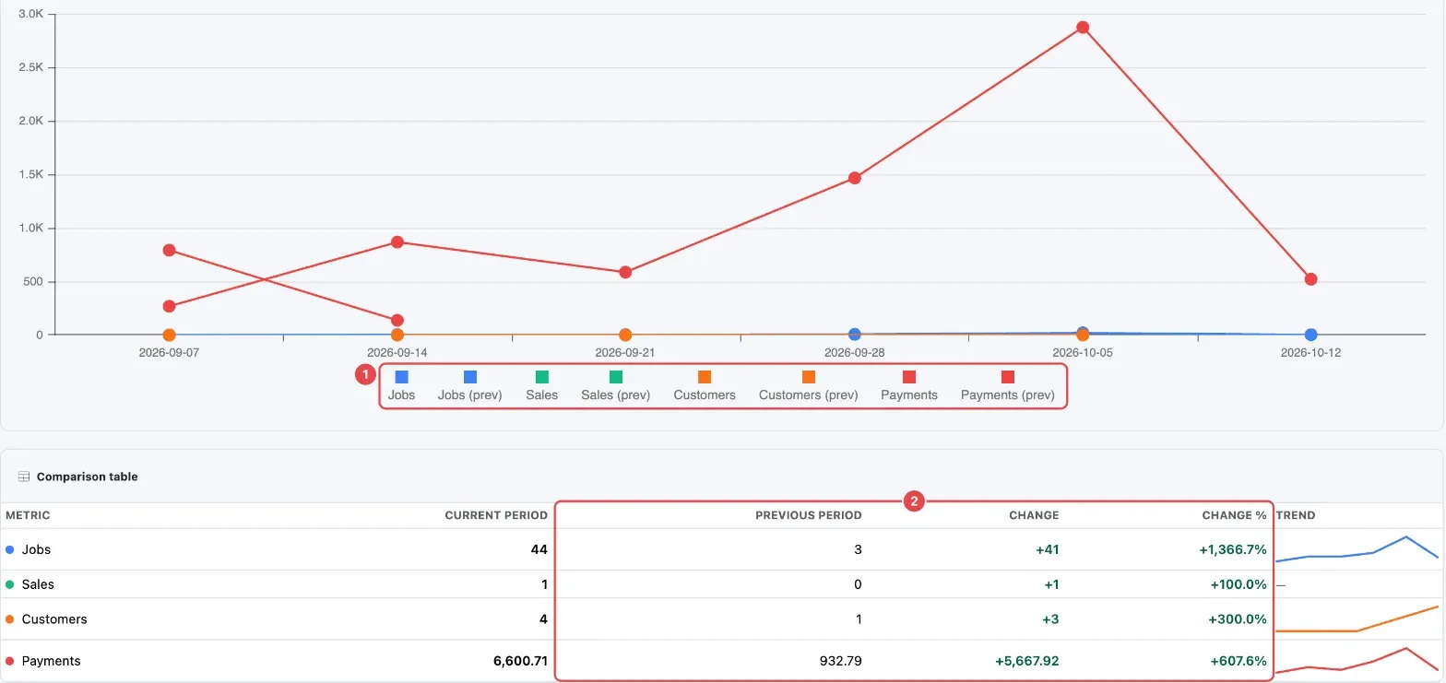Click the Comparison table heading
The image size is (1446, 683).
(88, 477)
